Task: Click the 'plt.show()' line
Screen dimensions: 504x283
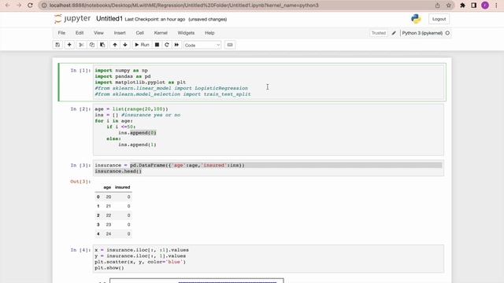Action: pyautogui.click(x=109, y=268)
